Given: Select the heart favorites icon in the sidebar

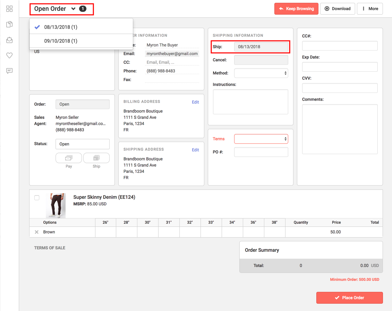Looking at the screenshot, I should click(x=9, y=55).
